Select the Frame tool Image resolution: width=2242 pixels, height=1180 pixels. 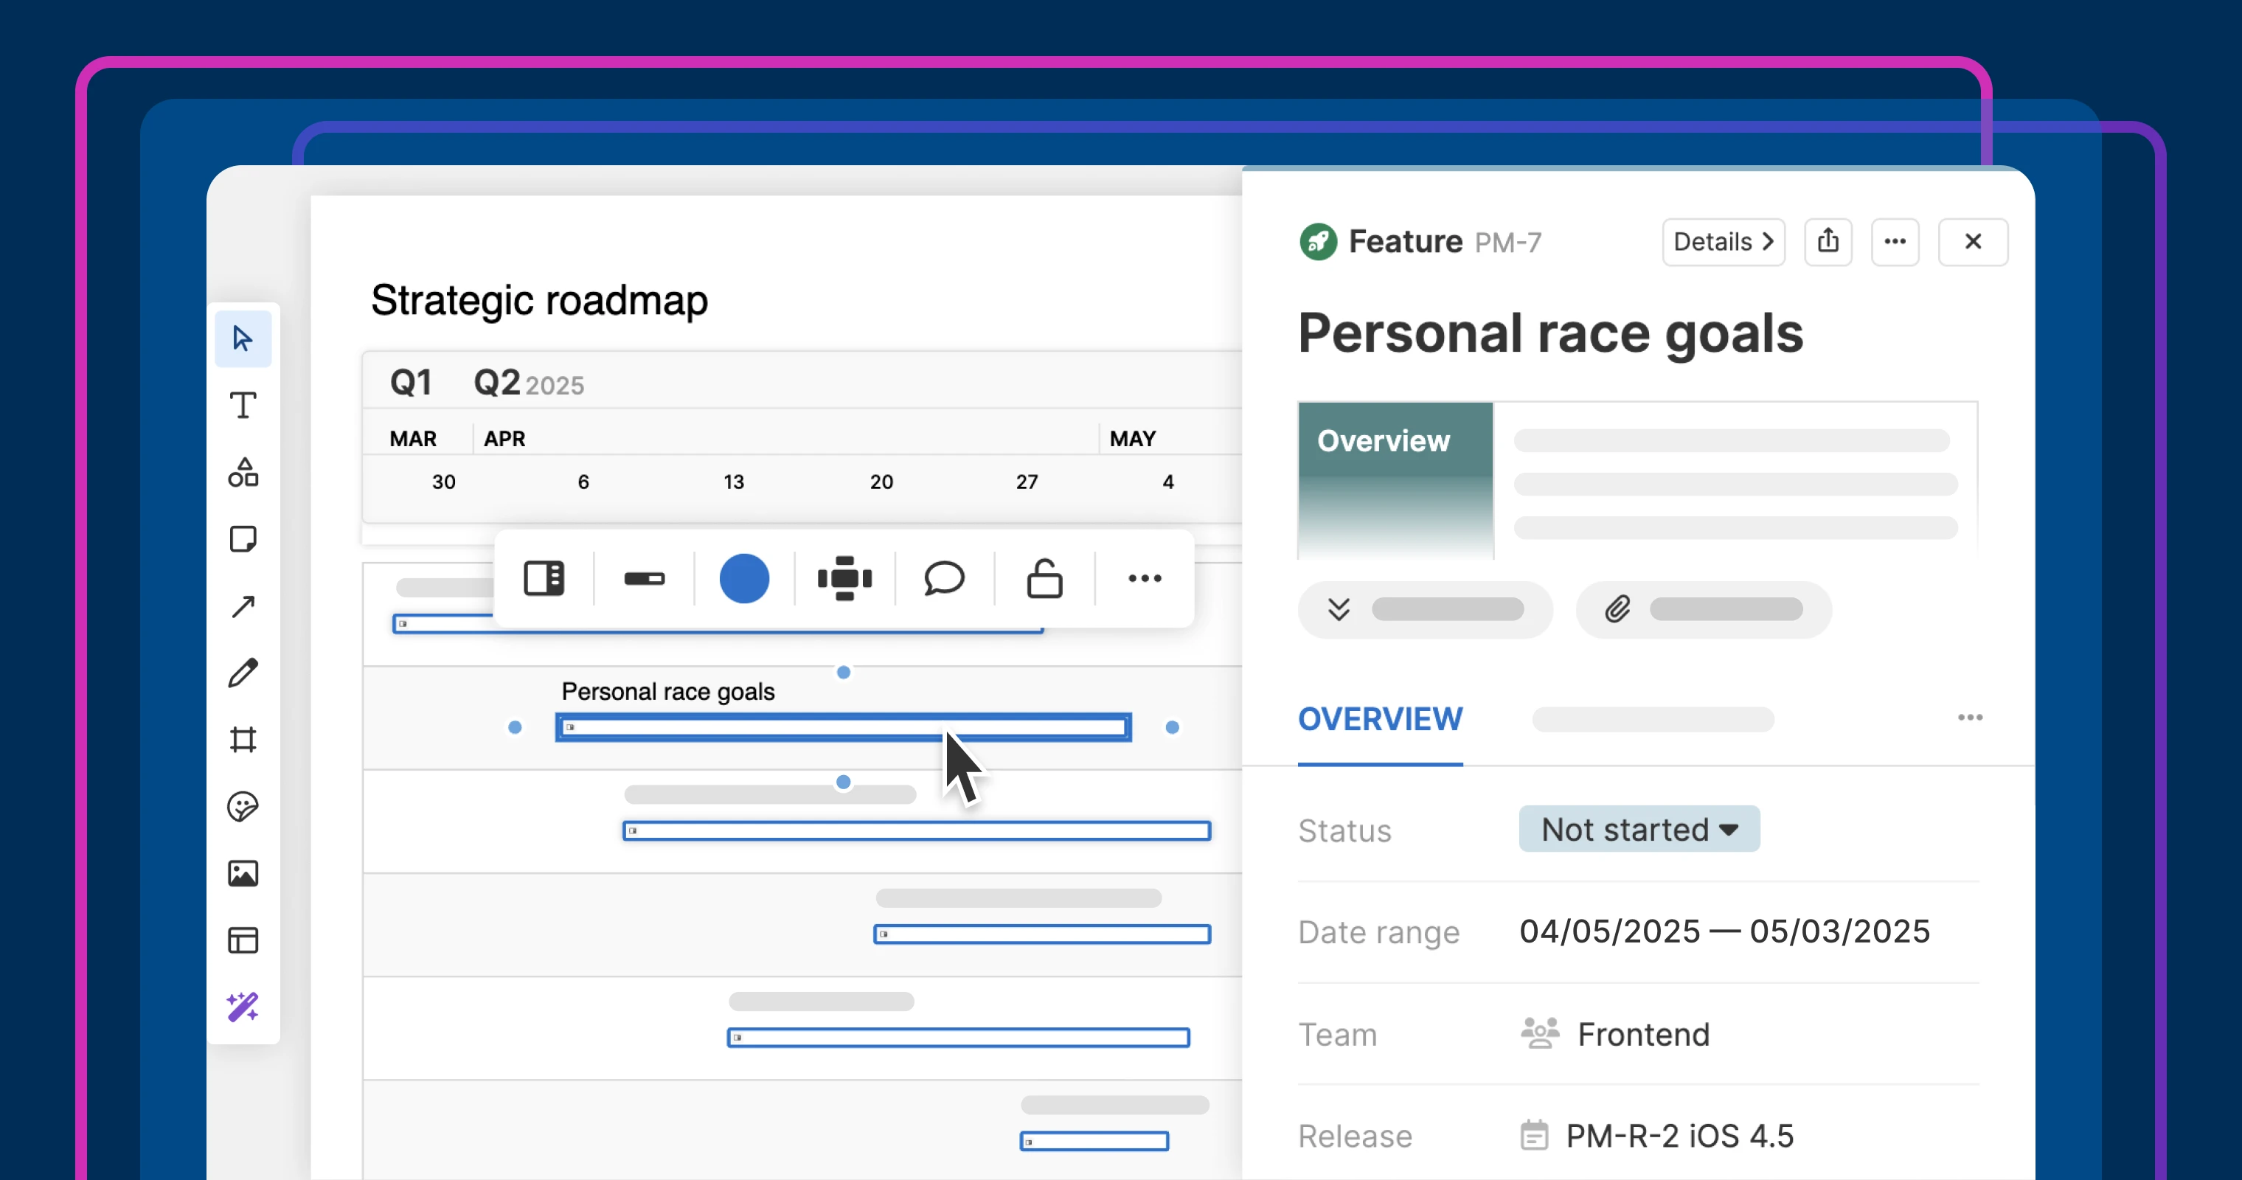(x=243, y=740)
